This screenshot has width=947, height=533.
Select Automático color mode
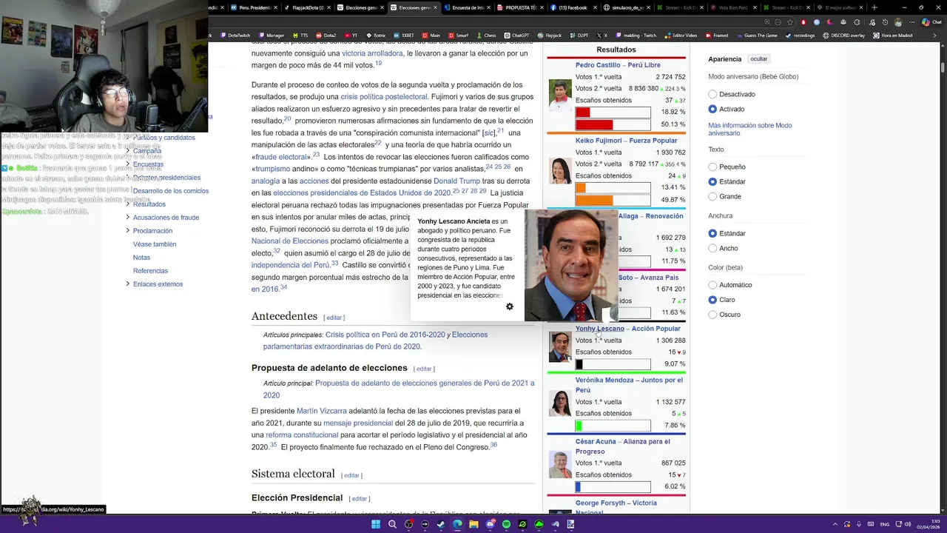pyautogui.click(x=712, y=285)
